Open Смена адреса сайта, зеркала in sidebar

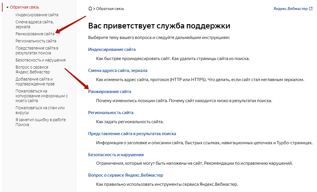tap(34, 24)
